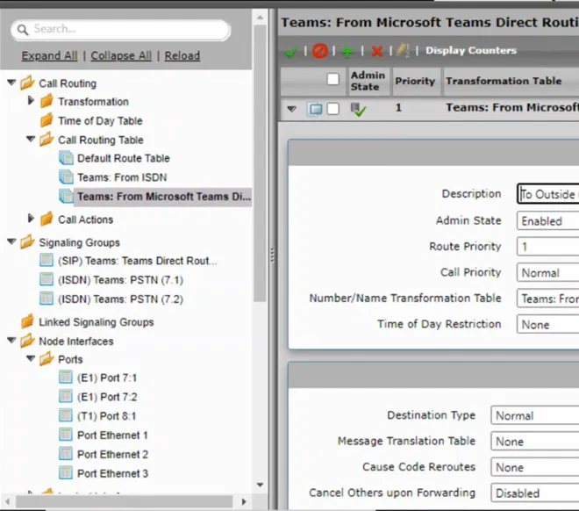Select Teams: From ISDN routing table
This screenshot has width=579, height=511.
click(x=122, y=177)
